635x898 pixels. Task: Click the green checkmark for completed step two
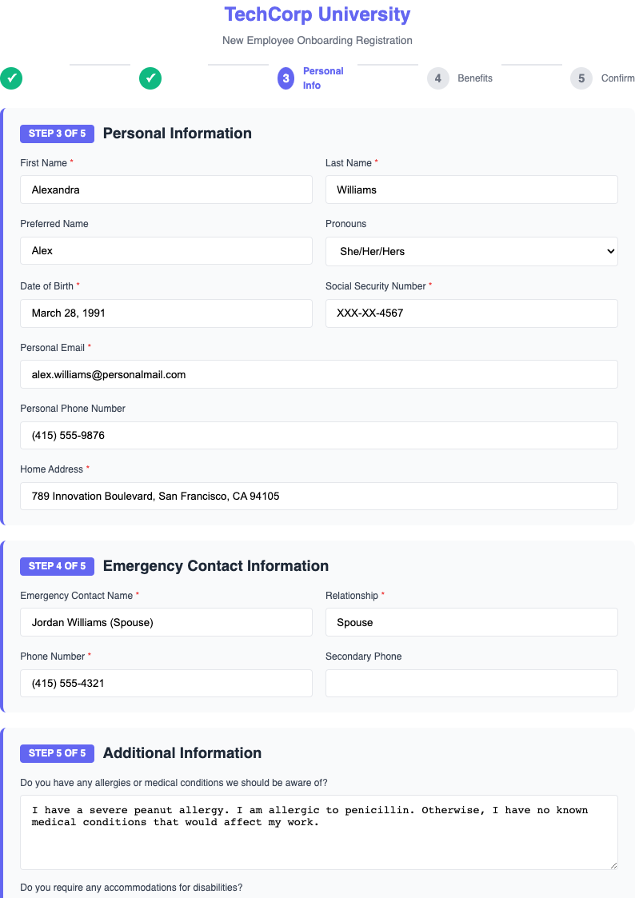pyautogui.click(x=150, y=78)
